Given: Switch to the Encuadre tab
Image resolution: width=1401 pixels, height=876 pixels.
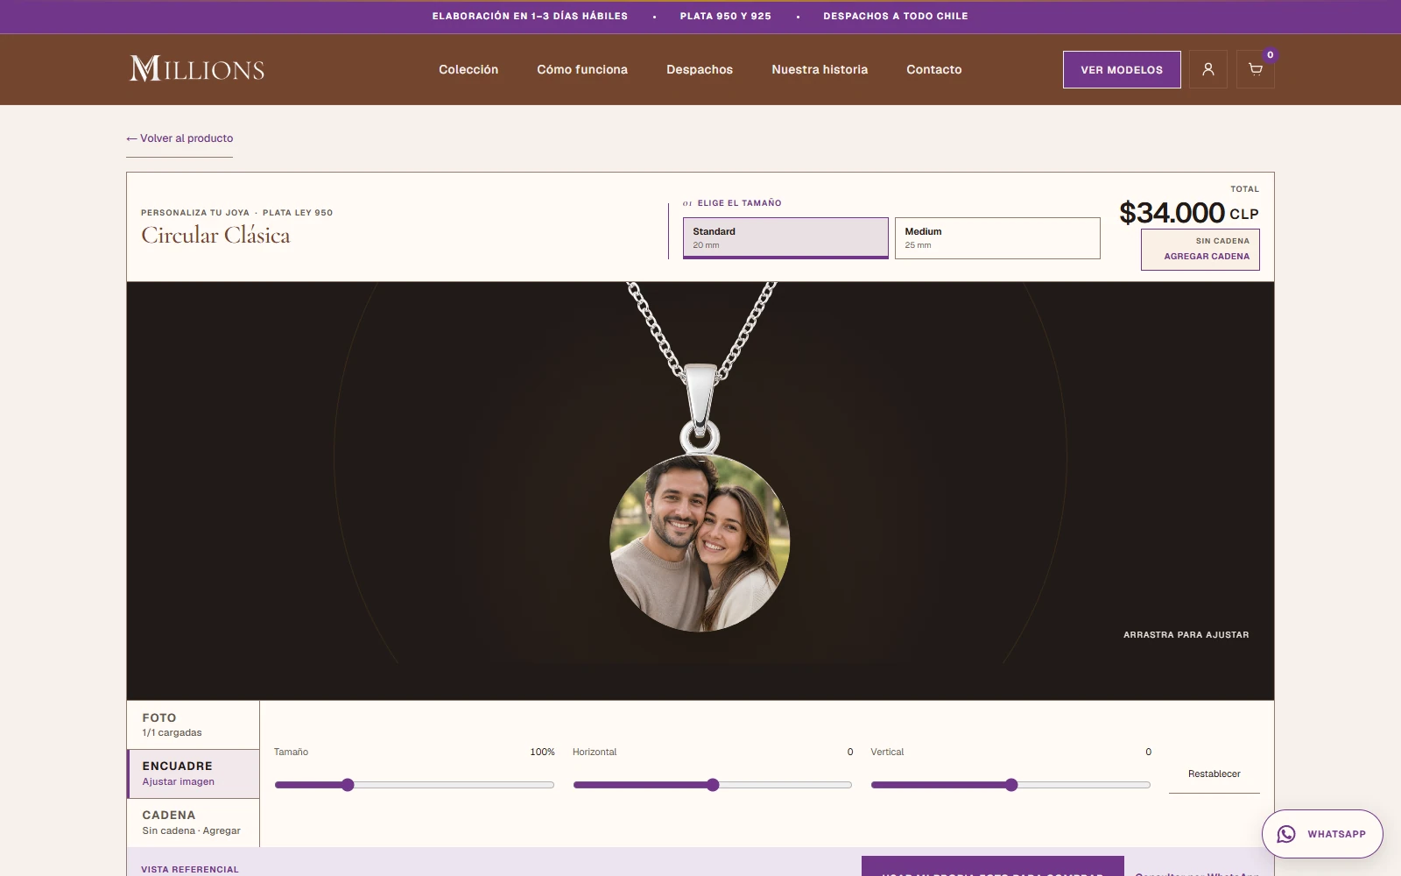Looking at the screenshot, I should pos(194,774).
